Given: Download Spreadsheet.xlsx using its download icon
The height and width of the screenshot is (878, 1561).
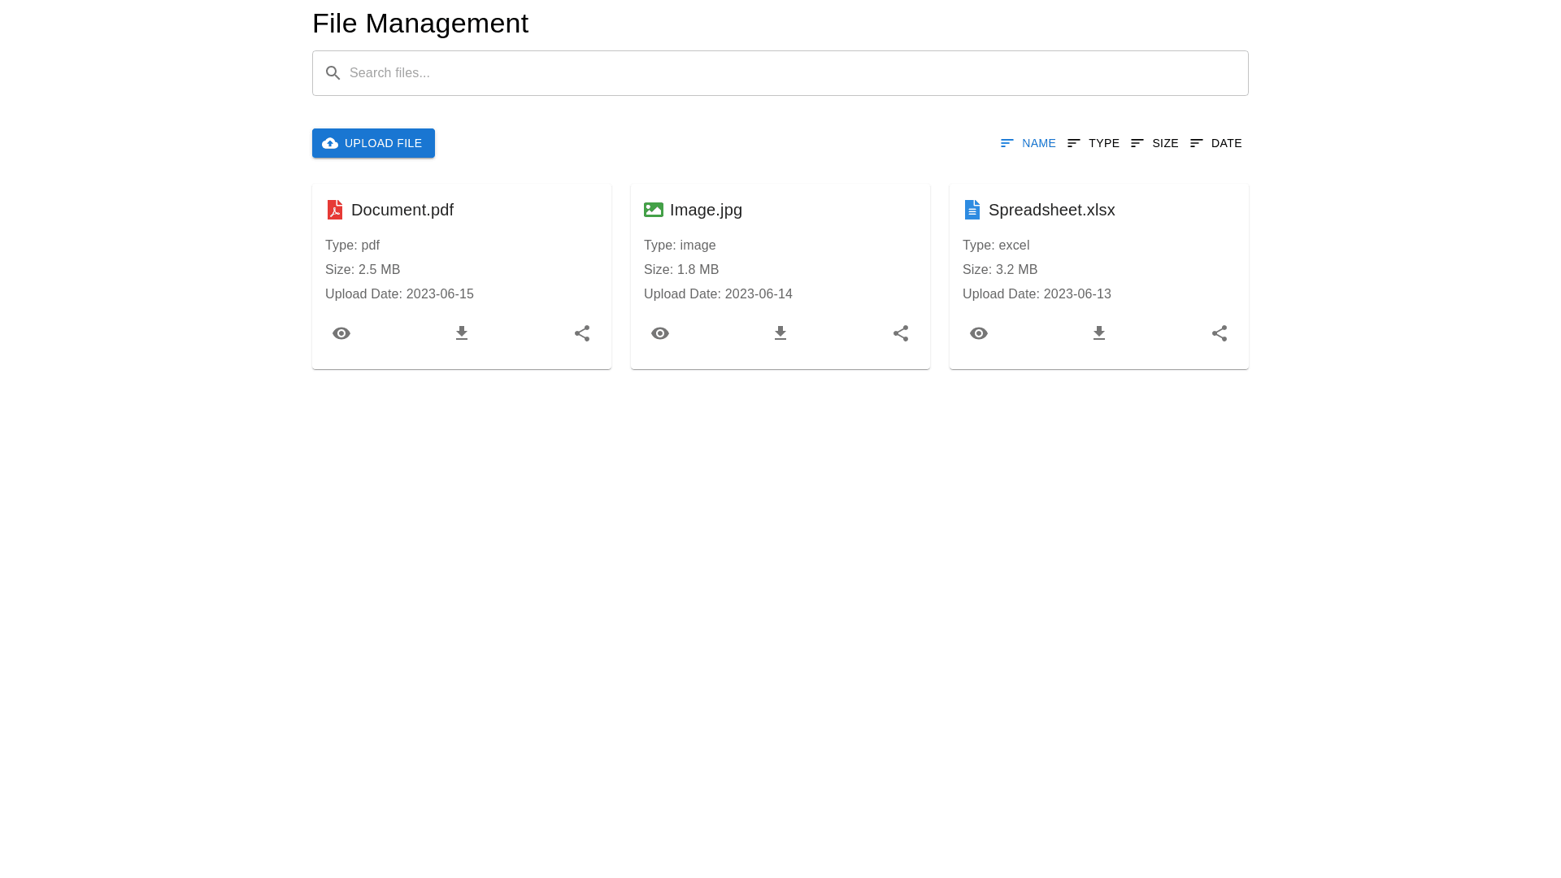Looking at the screenshot, I should coord(1099,333).
